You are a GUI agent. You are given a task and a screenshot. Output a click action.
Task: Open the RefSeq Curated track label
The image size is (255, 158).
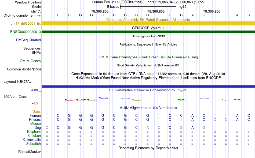[x=28, y=40]
